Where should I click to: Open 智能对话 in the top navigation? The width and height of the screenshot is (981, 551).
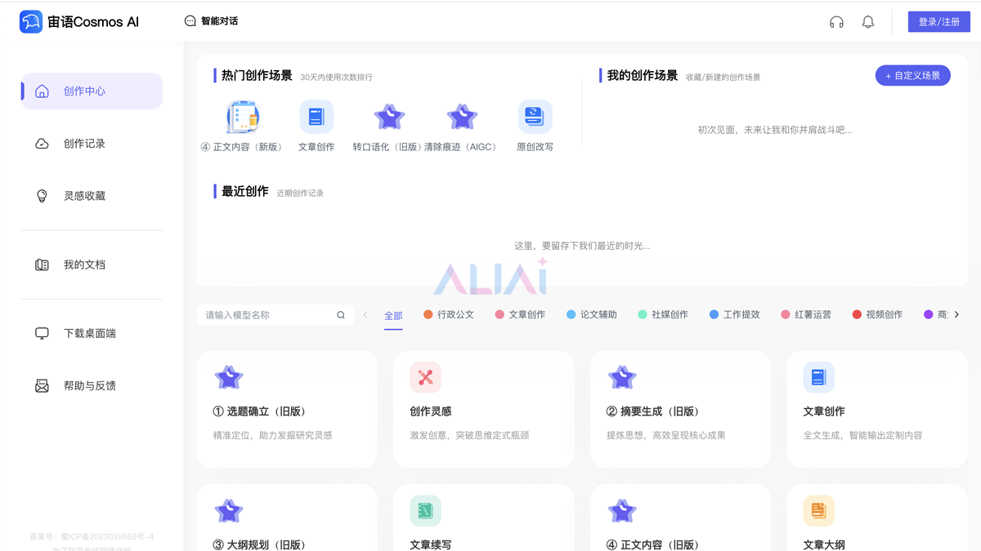point(211,21)
